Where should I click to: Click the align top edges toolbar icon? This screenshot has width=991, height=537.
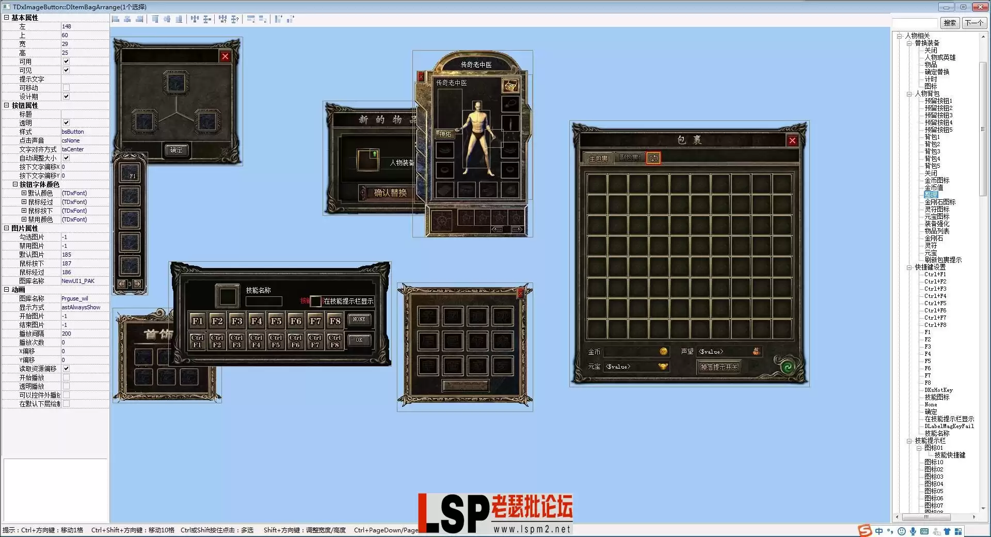tap(155, 19)
